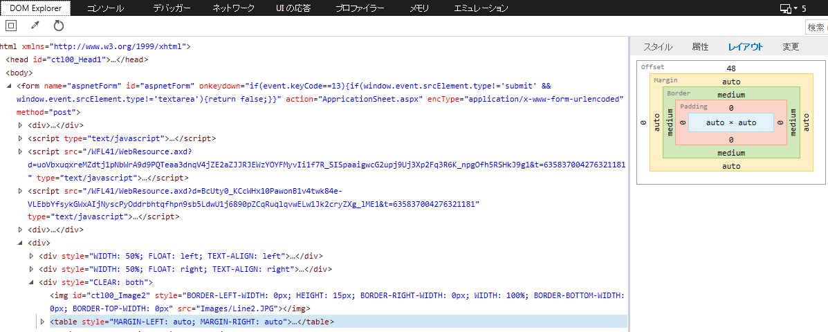Image resolution: width=828 pixels, height=332 pixels.
Task: Click the img src Images/Line2.JPG value
Action: point(242,308)
